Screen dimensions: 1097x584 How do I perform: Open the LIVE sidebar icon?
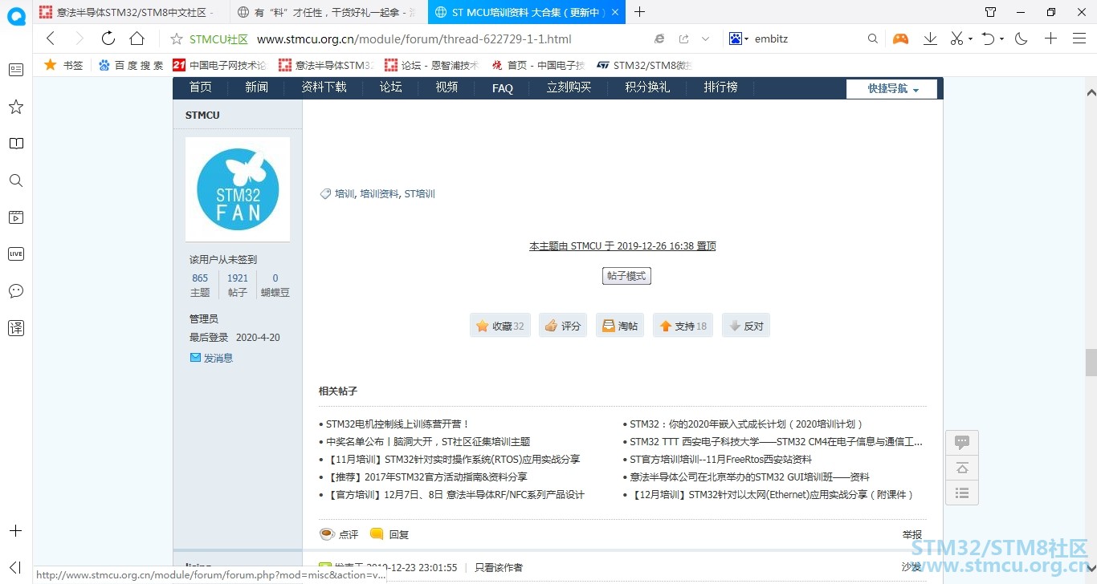[x=16, y=253]
